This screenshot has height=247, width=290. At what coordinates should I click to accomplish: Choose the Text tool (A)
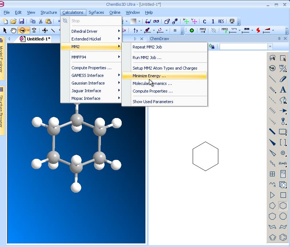[283, 90]
